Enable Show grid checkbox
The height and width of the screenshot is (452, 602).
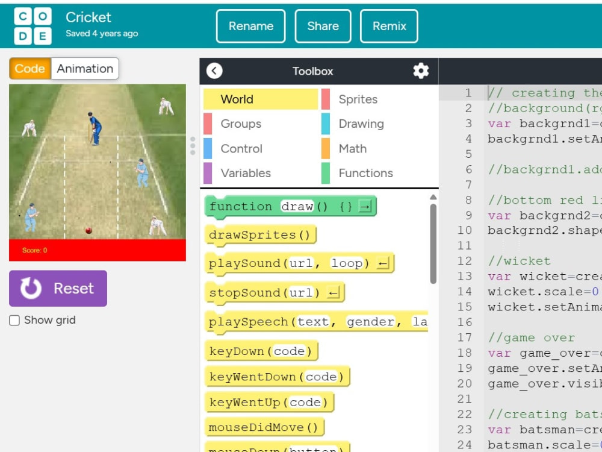14,320
